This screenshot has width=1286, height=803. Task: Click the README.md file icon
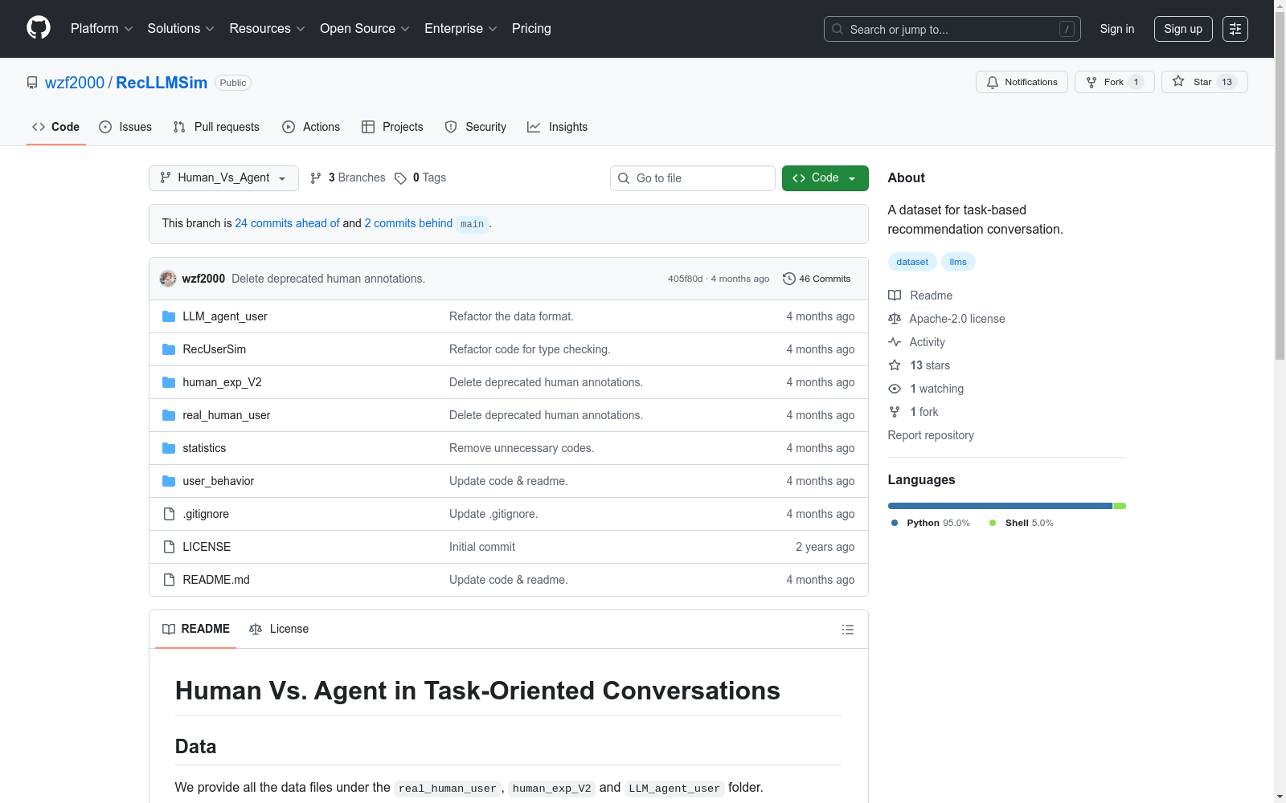coord(169,580)
